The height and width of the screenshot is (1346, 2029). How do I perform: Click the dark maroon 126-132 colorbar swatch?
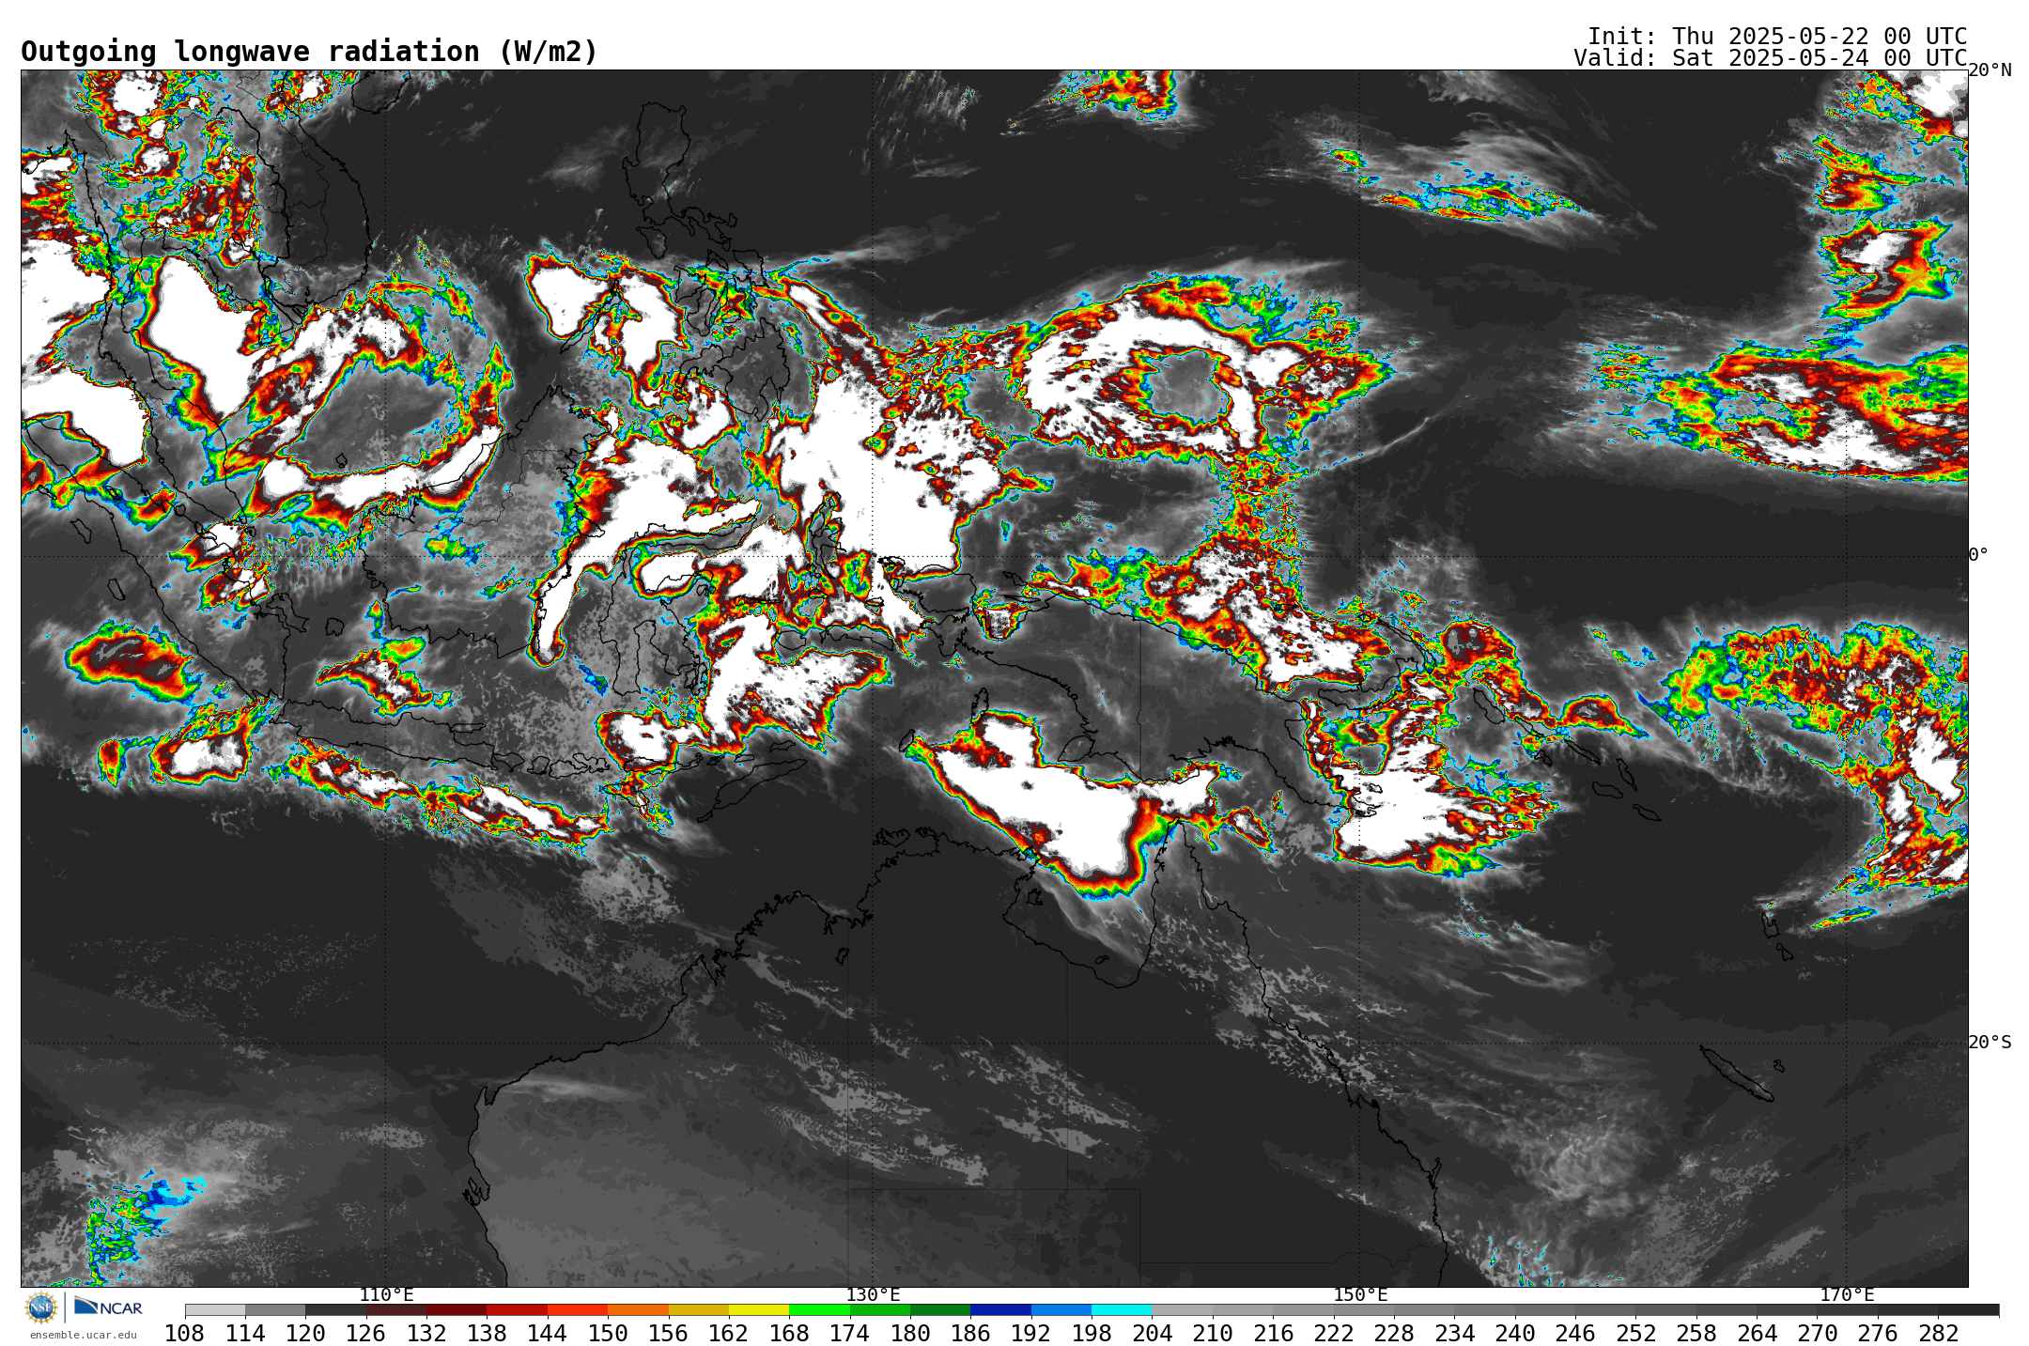[x=396, y=1309]
